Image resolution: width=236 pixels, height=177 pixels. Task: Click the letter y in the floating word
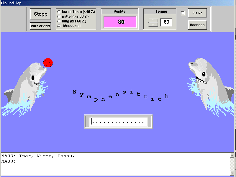click(x=81, y=95)
